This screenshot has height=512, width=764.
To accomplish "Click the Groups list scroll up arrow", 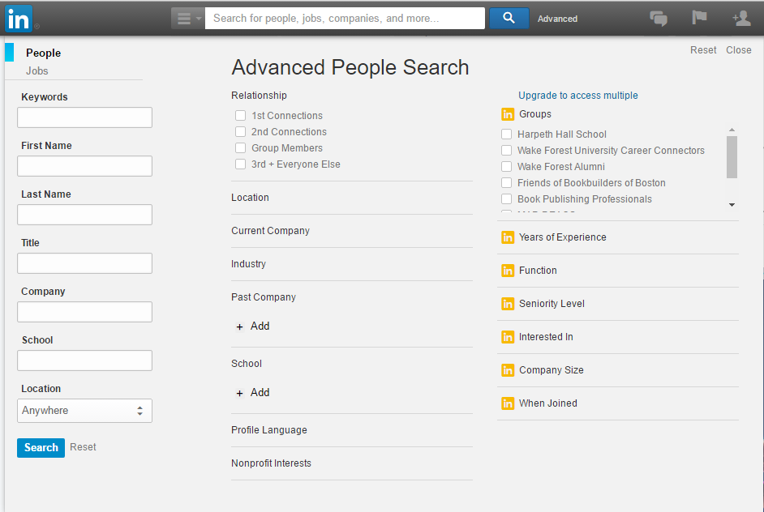I will click(732, 130).
